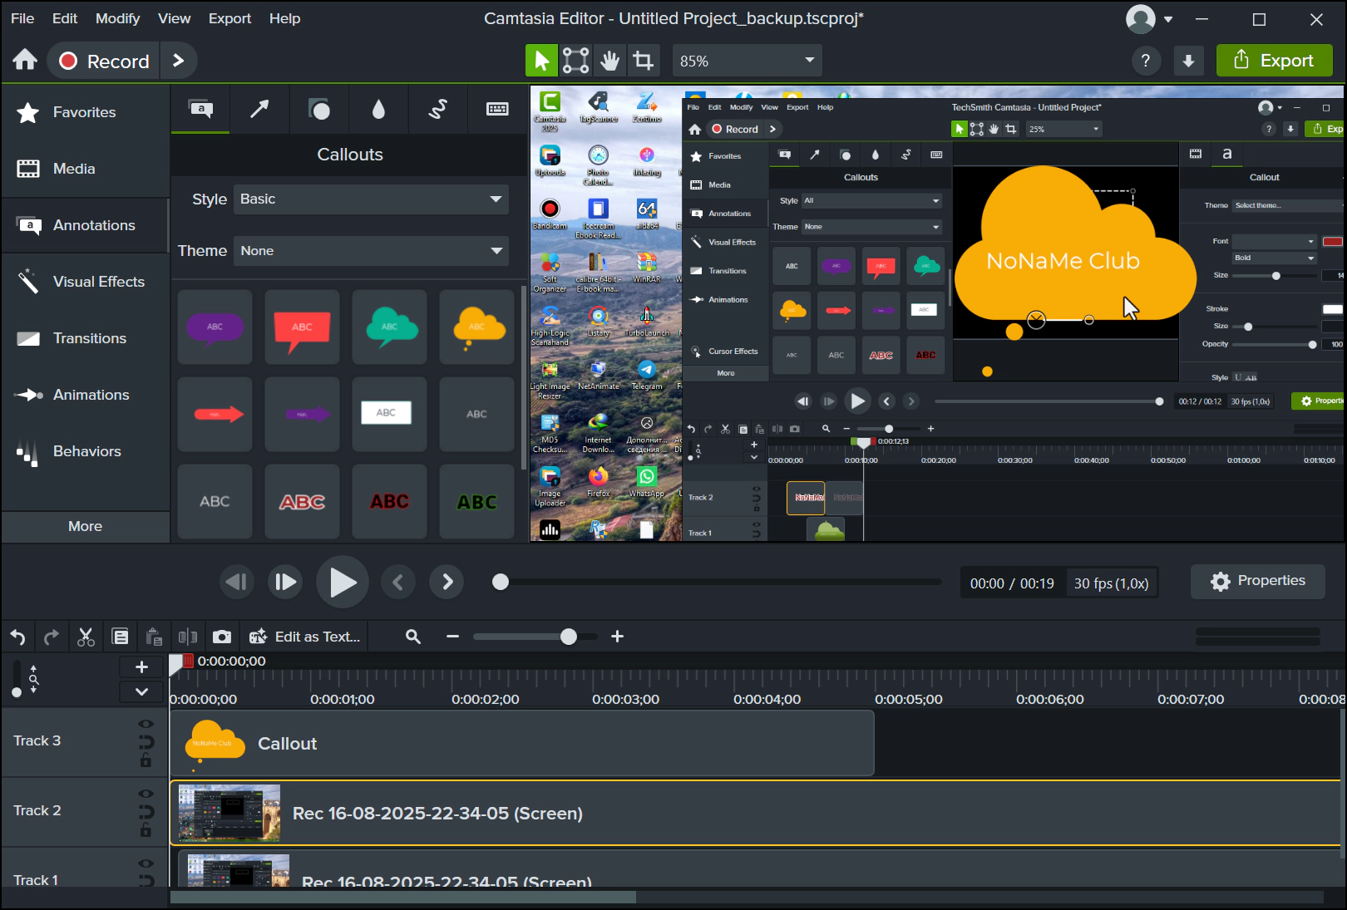1347x910 pixels.
Task: Take a snapshot with camera icon
Action: [222, 637]
